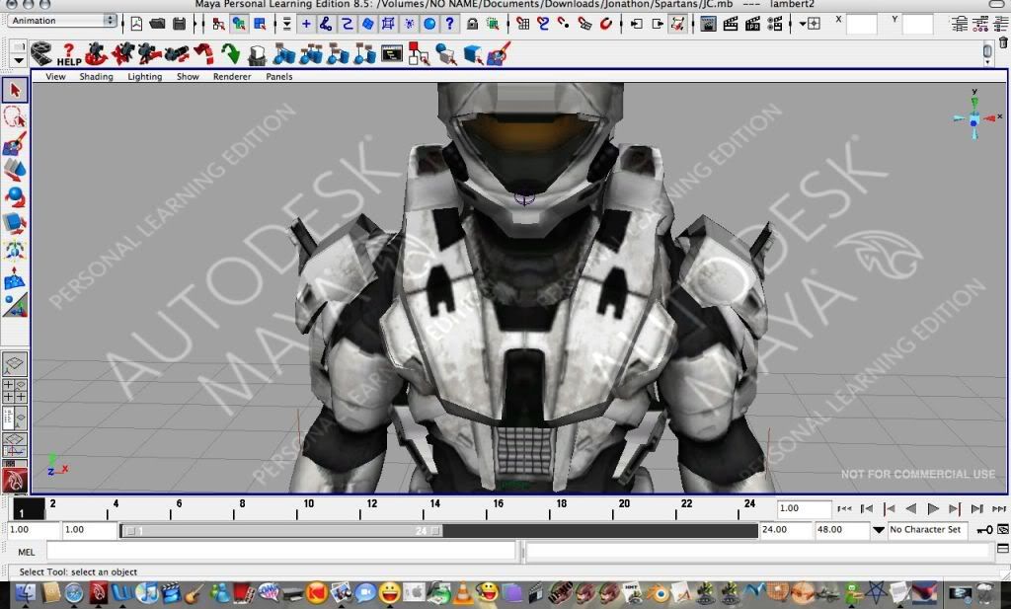Toggle the rendering selection mask sphere icon
This screenshot has height=609, width=1011.
(x=429, y=24)
